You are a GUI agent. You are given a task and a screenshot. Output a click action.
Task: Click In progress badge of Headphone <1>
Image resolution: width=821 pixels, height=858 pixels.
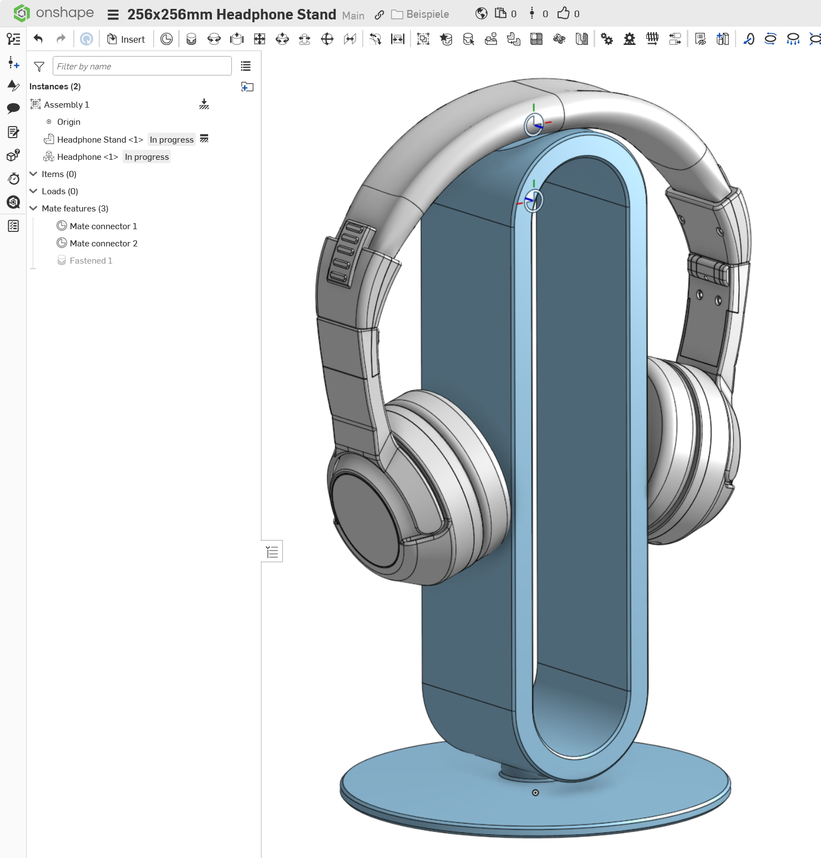pos(147,157)
